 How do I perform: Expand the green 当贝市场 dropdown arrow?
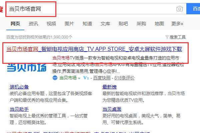pyautogui.click(x=79, y=78)
